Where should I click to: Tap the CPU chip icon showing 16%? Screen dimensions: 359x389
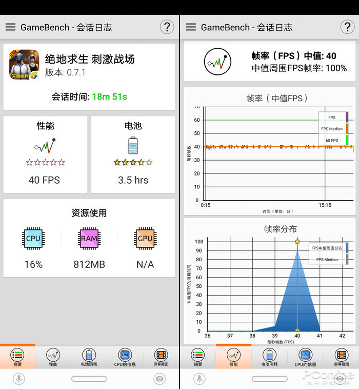(x=33, y=238)
